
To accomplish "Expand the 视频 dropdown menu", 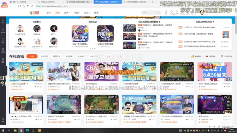I will (x=77, y=13).
